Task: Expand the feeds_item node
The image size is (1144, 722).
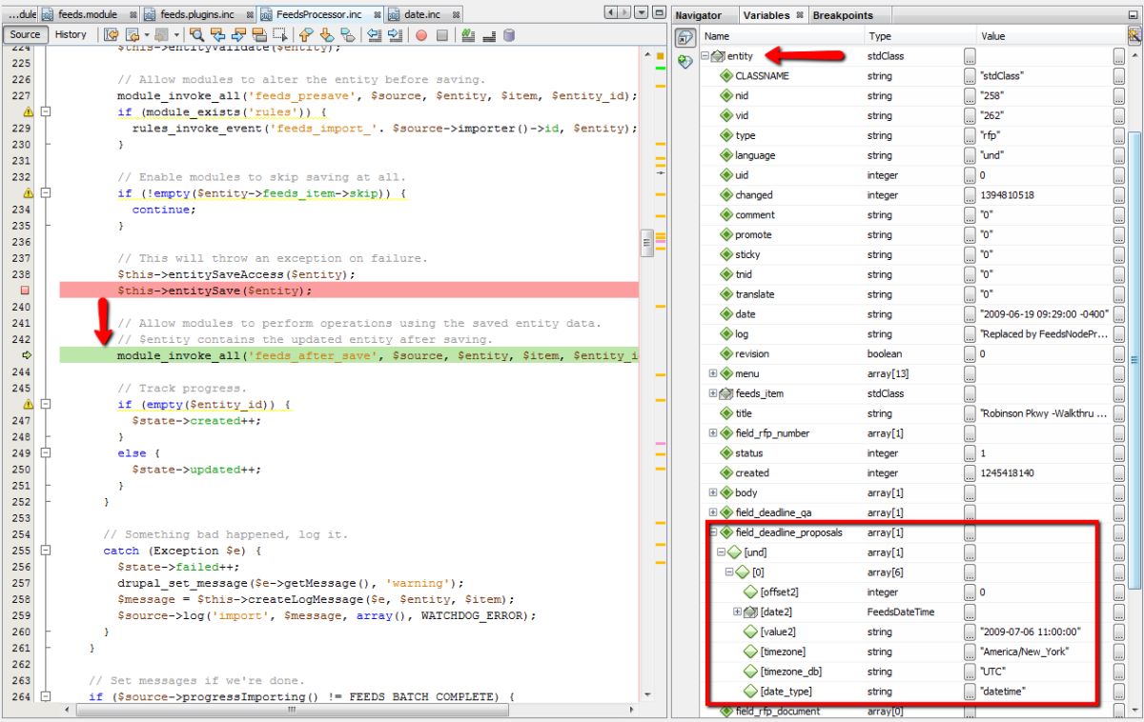Action: [x=713, y=393]
